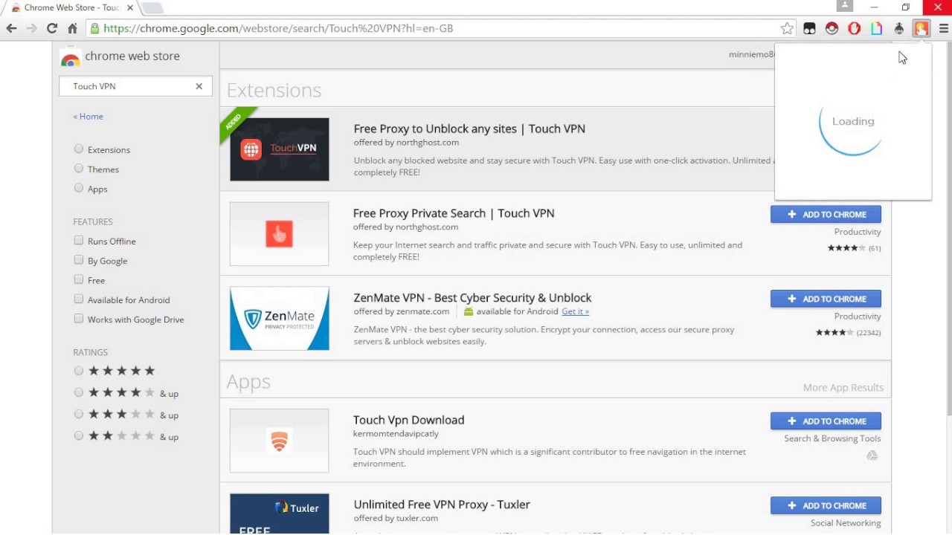
Task: Click 'offered by tuxler.com' text
Action: click(x=396, y=518)
